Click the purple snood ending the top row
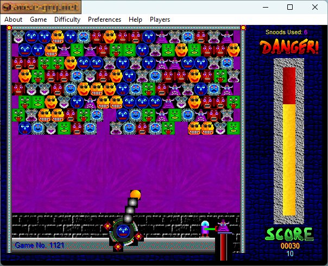This screenshot has height=266, width=328. click(x=227, y=37)
